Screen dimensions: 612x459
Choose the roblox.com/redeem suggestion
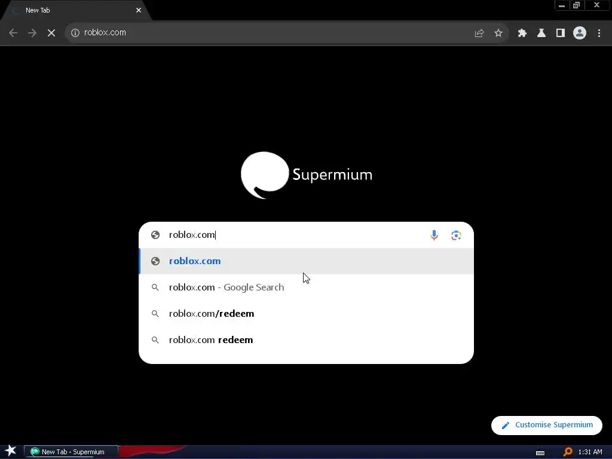point(307,313)
